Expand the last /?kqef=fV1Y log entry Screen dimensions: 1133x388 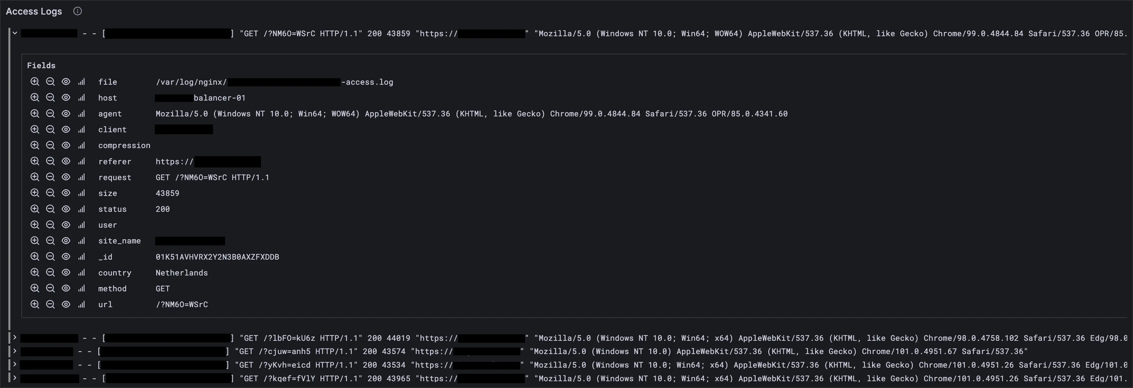point(15,378)
